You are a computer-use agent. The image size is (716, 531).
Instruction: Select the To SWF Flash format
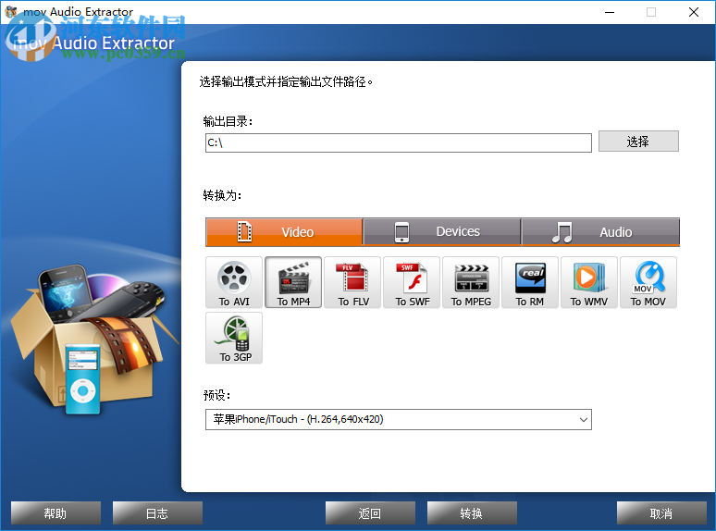click(x=412, y=282)
